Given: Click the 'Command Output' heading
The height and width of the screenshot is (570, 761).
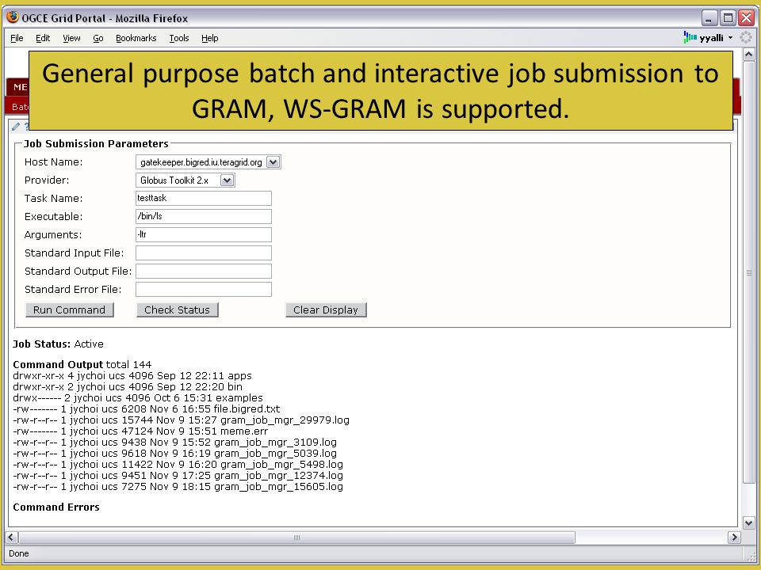Looking at the screenshot, I should (58, 364).
